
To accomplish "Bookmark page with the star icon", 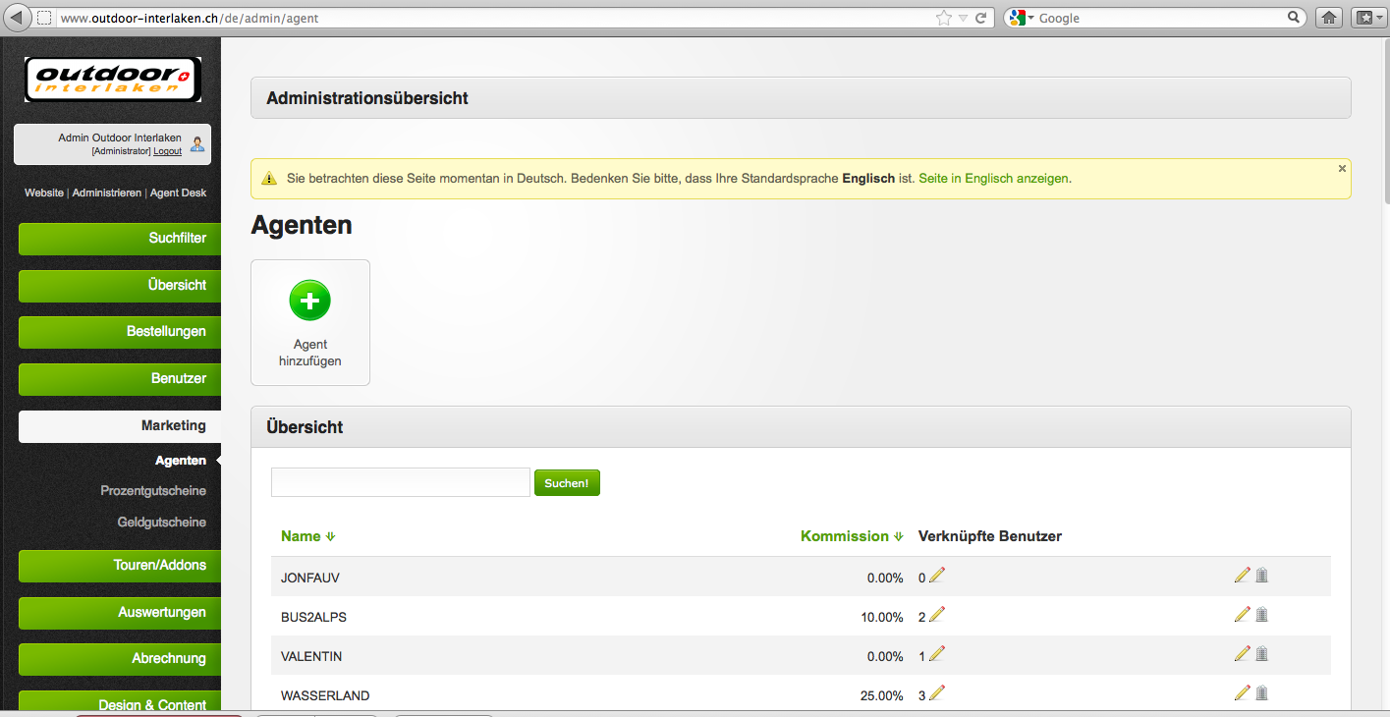I will click(943, 18).
